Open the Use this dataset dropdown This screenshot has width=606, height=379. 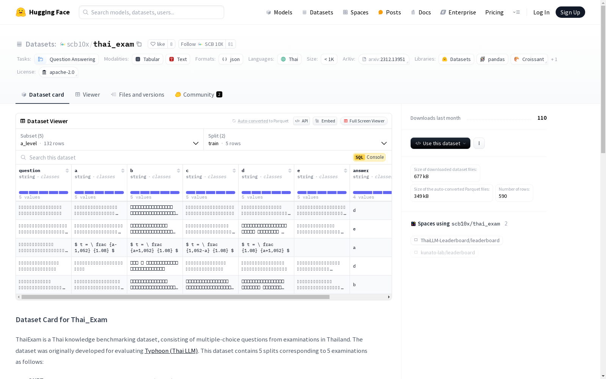click(x=440, y=143)
